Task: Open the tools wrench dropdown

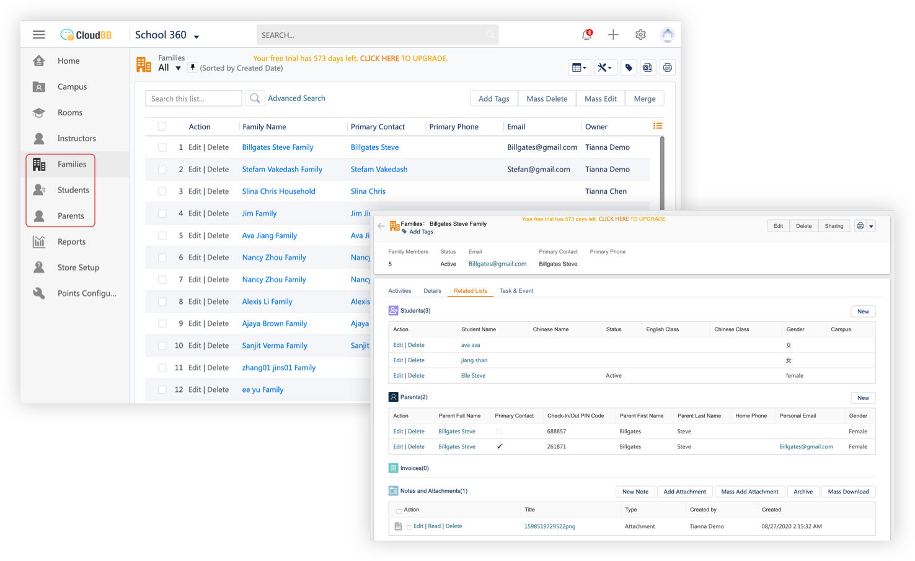Action: [x=604, y=67]
